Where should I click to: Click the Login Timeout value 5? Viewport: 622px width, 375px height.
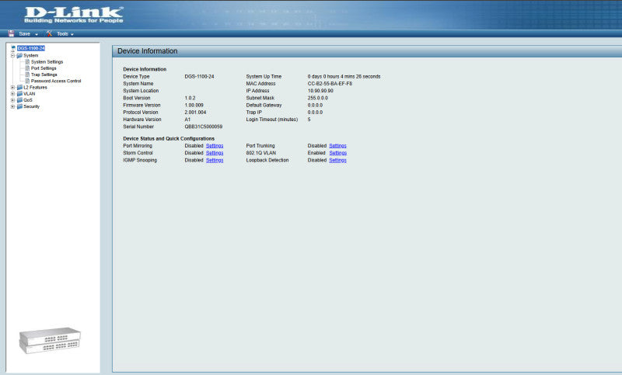coord(309,120)
